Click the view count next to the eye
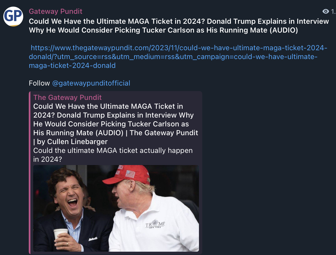The width and height of the screenshot is (336, 255). point(333,11)
